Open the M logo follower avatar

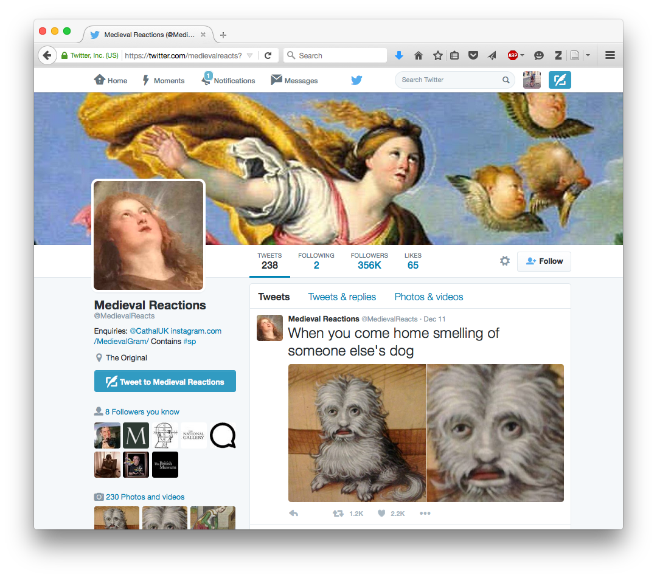(136, 436)
